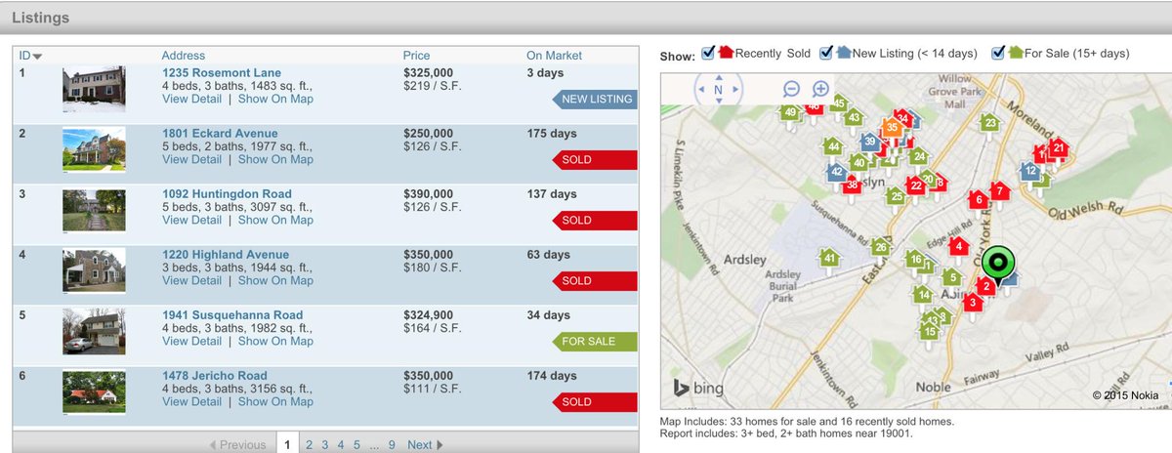The height and width of the screenshot is (453, 1172).
Task: Select map marker 26
Action: [881, 248]
